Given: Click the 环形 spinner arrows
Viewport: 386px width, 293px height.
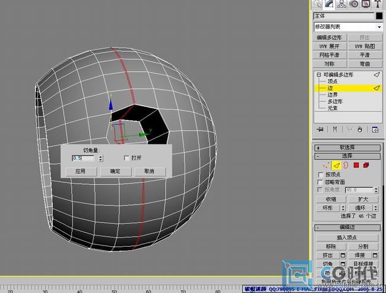Looking at the screenshot, I should (343, 208).
